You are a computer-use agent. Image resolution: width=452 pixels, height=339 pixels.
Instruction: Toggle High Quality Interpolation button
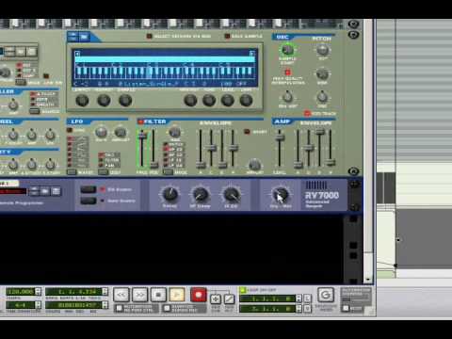287,73
